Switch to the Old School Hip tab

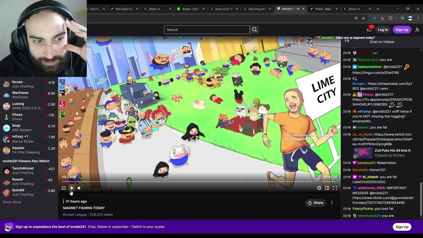tap(124, 9)
